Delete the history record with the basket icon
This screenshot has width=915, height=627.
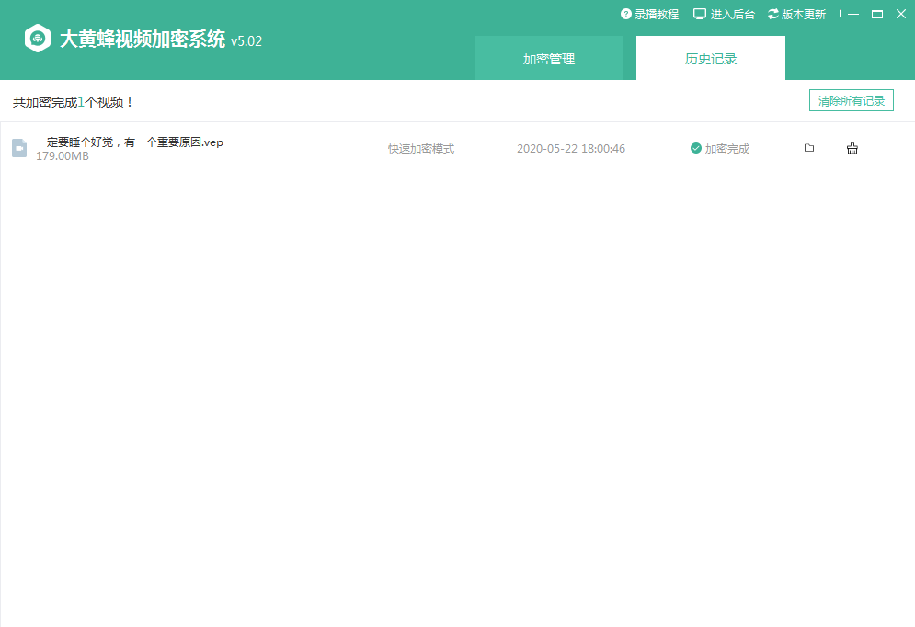tap(852, 148)
